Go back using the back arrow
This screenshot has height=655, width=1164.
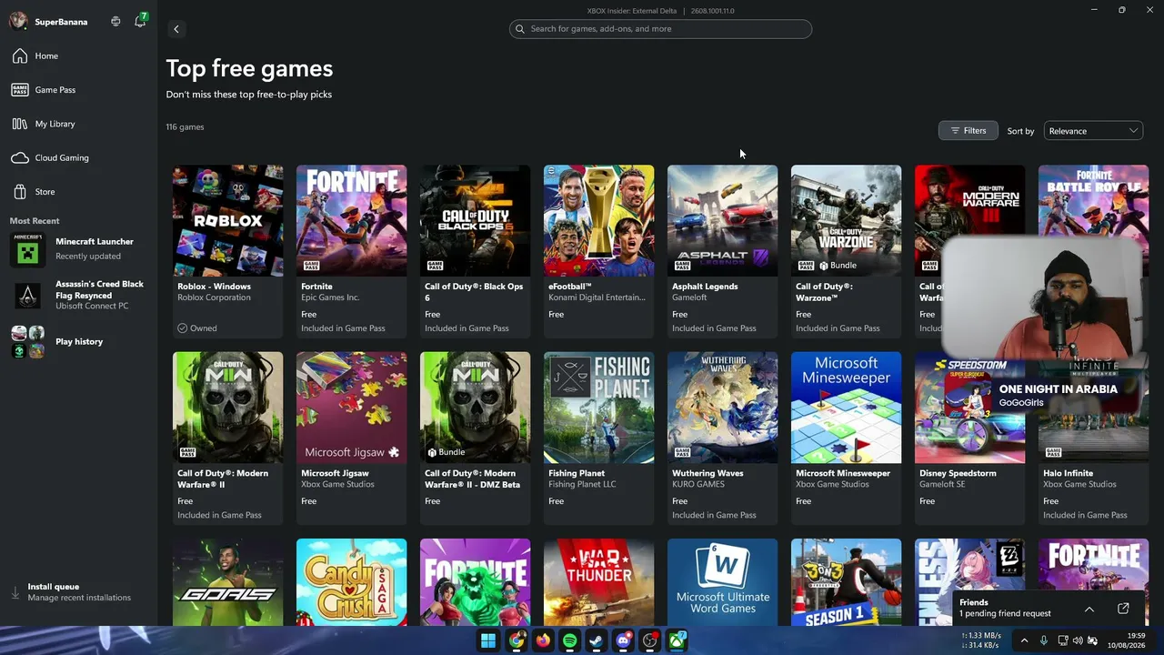click(176, 29)
